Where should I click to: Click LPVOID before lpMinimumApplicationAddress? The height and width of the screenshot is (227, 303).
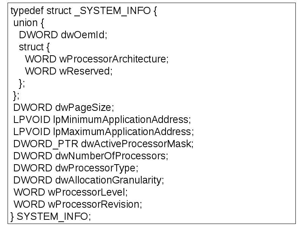coord(31,120)
